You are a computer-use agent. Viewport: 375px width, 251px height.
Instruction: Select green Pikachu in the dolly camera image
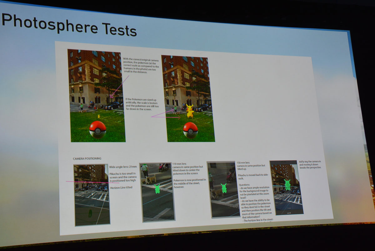287,185
